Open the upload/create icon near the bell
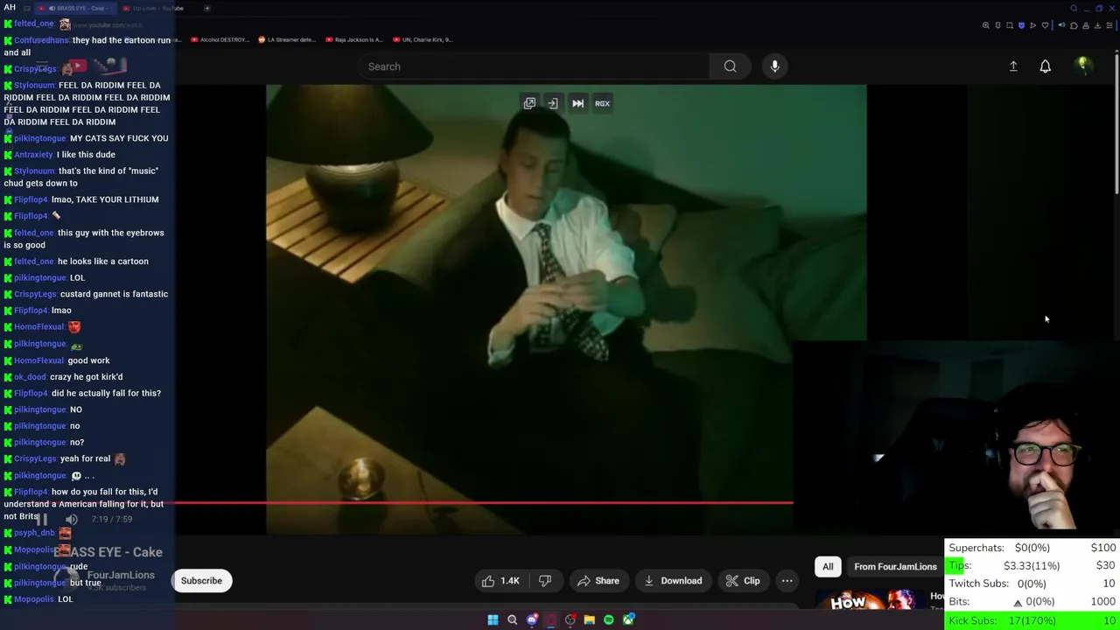 (1013, 66)
